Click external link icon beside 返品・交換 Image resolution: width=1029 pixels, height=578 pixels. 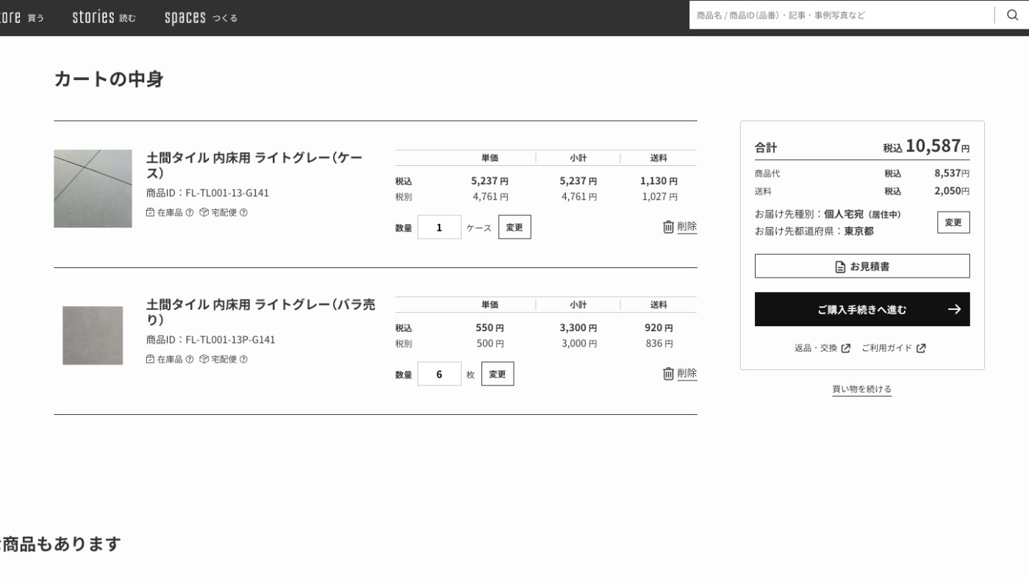click(845, 348)
